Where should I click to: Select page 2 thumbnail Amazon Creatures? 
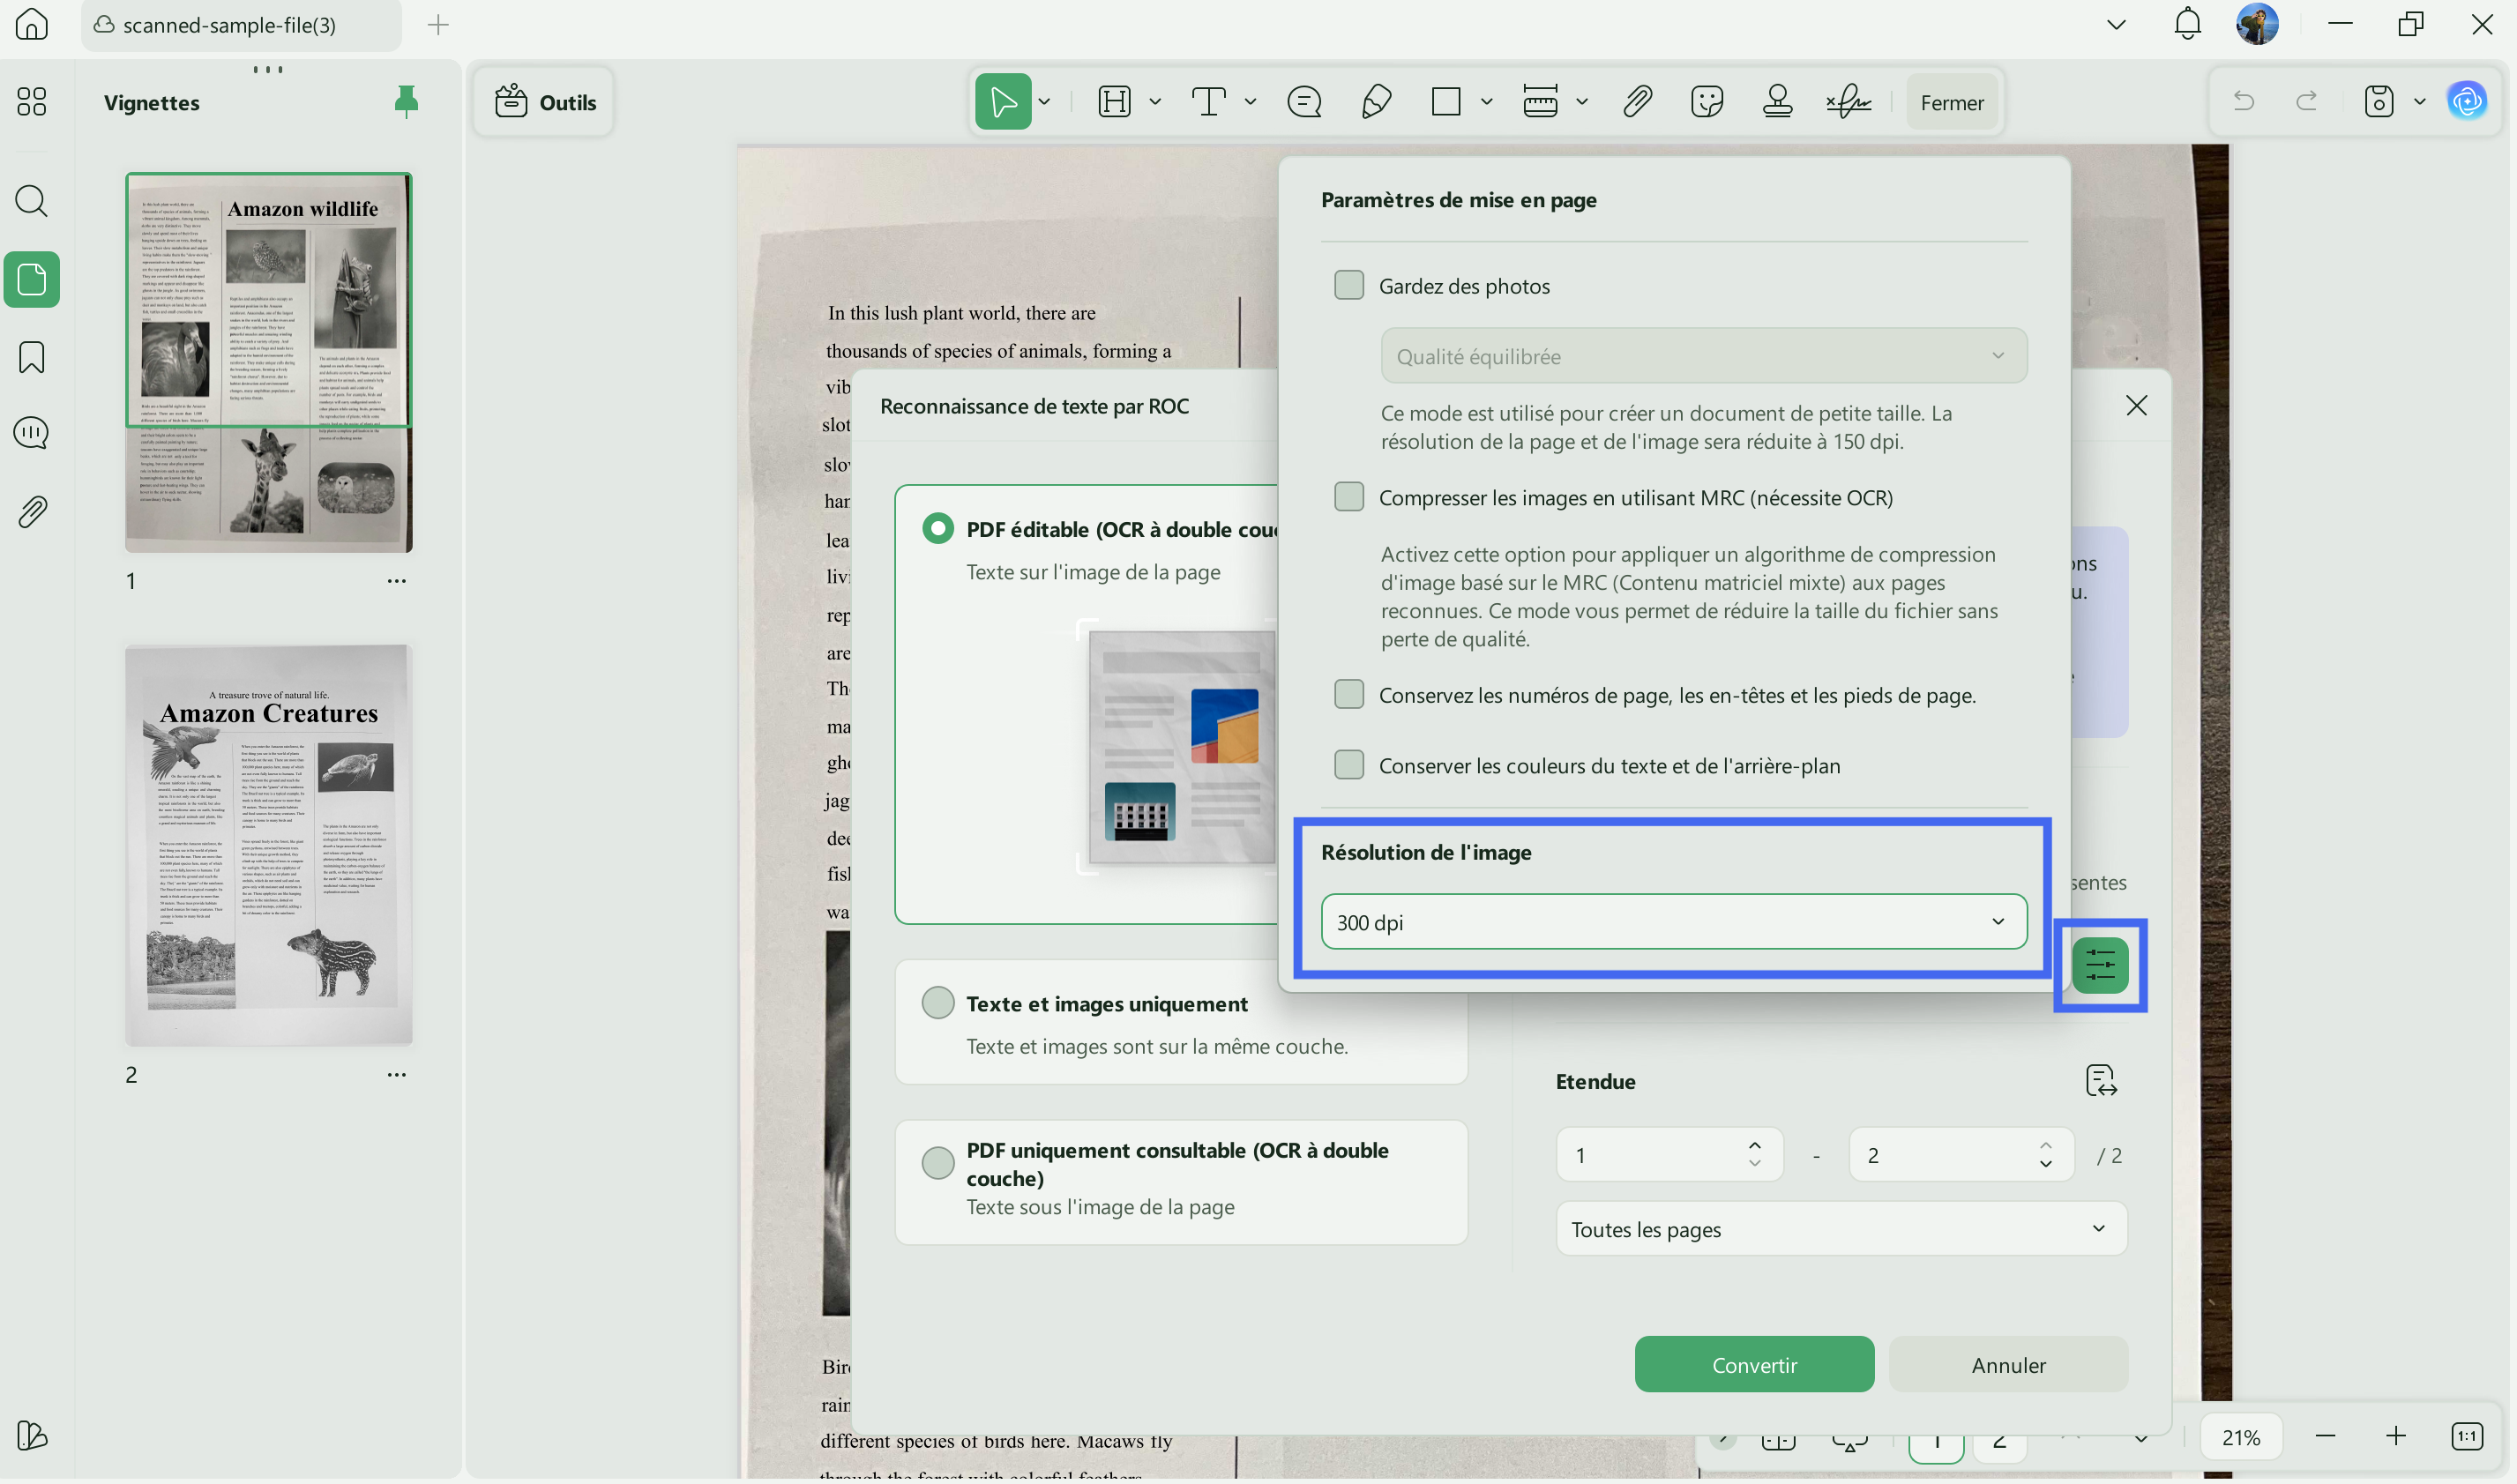[269, 845]
